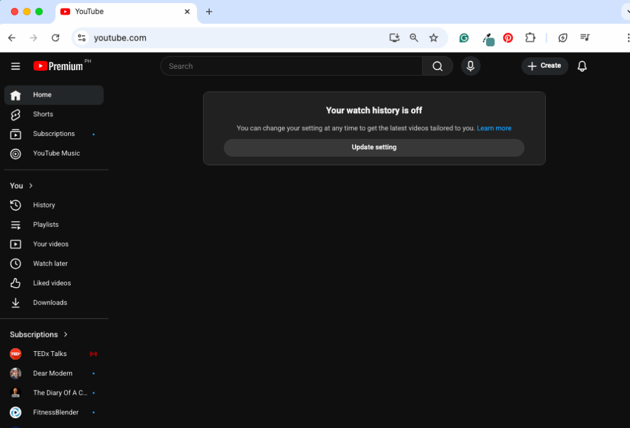This screenshot has width=630, height=428.
Task: Open the hamburger guide menu
Action: [15, 66]
